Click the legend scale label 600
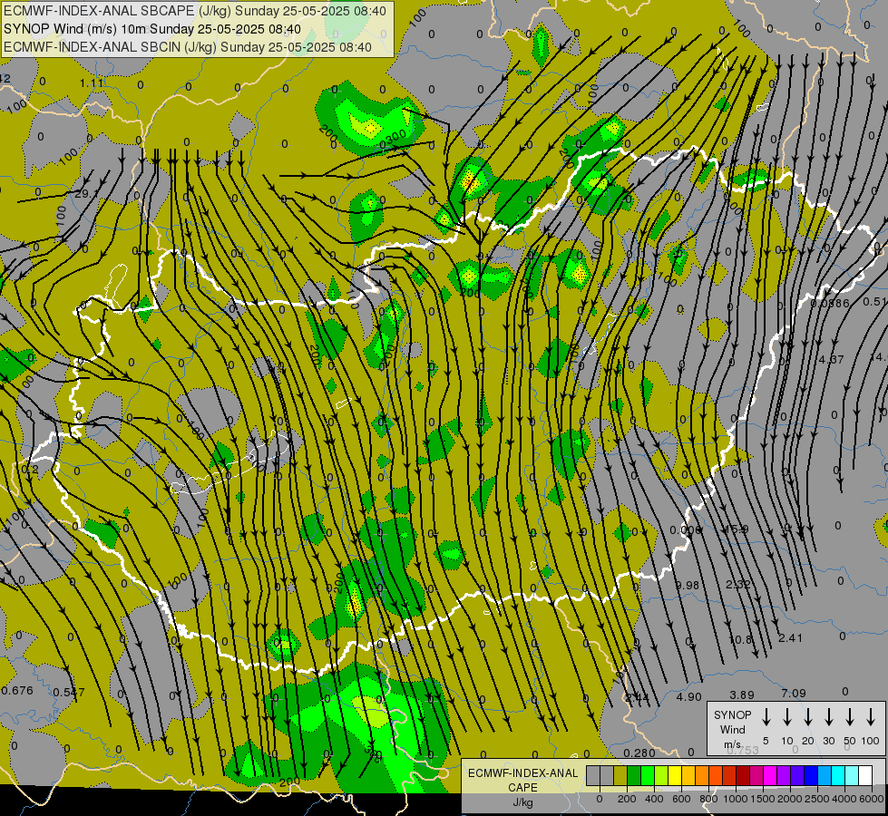Screen dimensions: 888x816 [x=681, y=799]
